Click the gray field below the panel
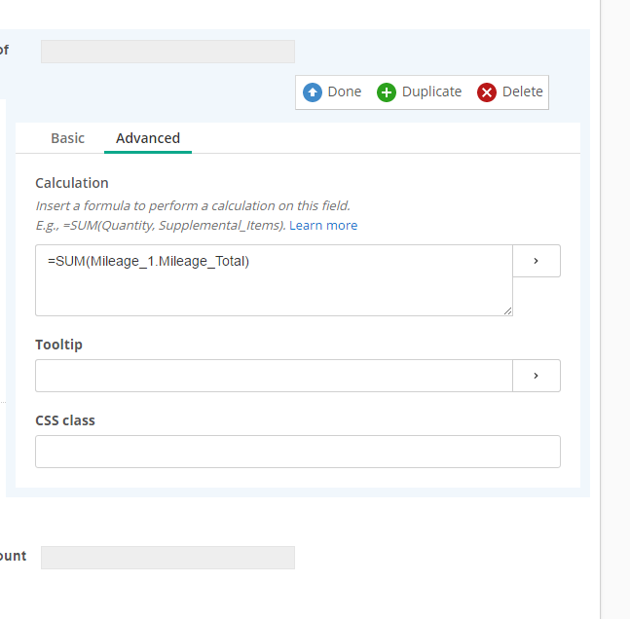This screenshot has width=630, height=619. click(x=167, y=558)
